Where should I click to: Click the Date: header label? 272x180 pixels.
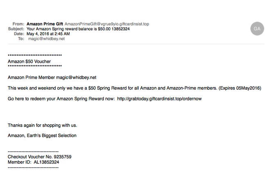pos(19,34)
